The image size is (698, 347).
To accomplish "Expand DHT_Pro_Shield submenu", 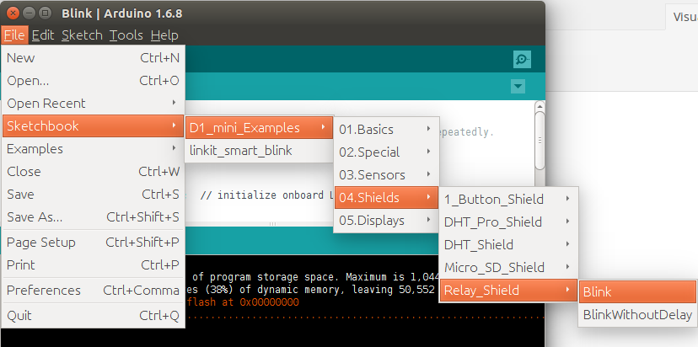I will (x=508, y=222).
